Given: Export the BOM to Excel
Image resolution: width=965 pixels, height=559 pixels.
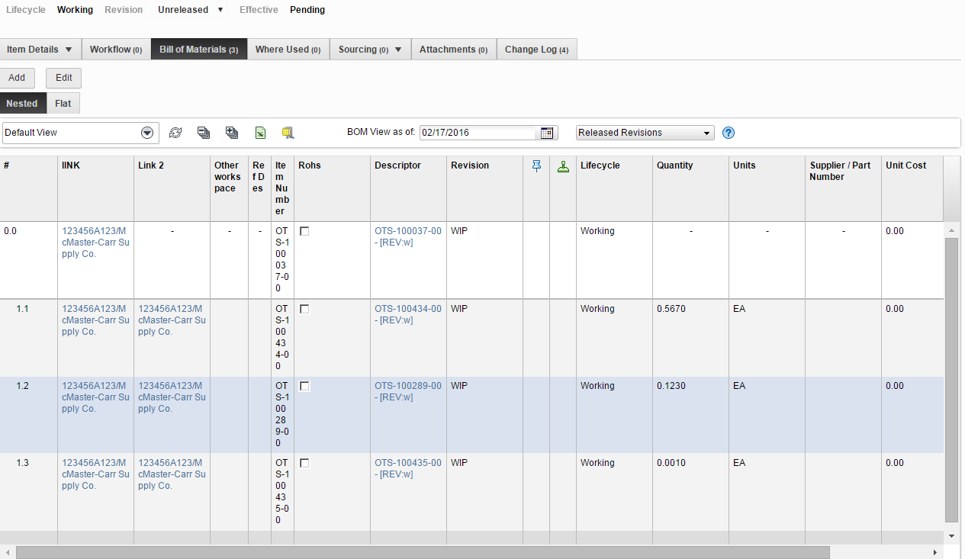Looking at the screenshot, I should tap(260, 133).
